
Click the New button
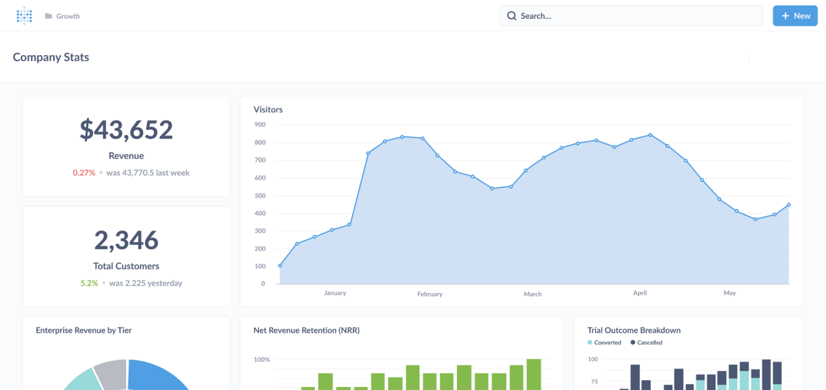[795, 16]
